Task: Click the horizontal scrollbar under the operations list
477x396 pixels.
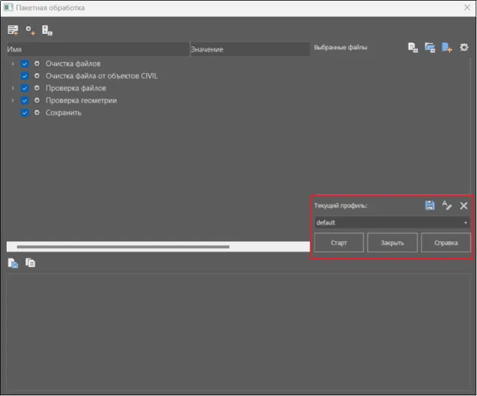Action: (122, 246)
